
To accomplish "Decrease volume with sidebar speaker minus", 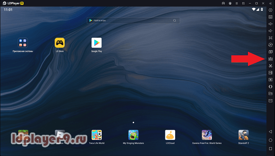I will (270, 31).
